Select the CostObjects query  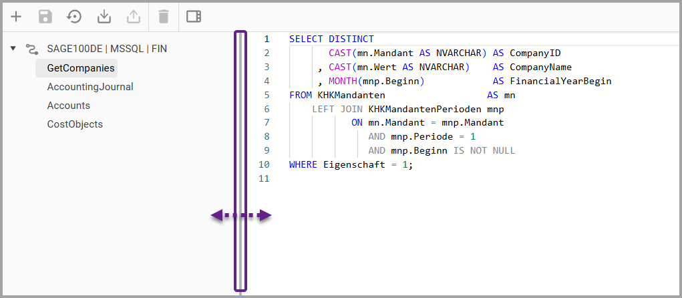pos(75,124)
